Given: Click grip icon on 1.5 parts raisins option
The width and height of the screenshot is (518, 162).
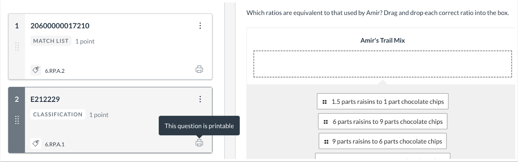Looking at the screenshot, I should click(325, 102).
